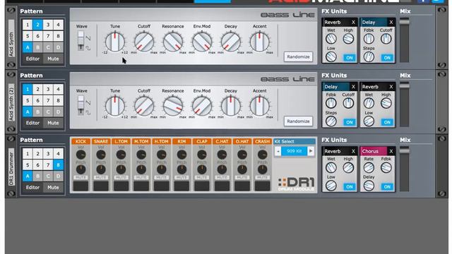
Task: Click Delay Cutoff knob on Acid Synth
Action: [386, 39]
